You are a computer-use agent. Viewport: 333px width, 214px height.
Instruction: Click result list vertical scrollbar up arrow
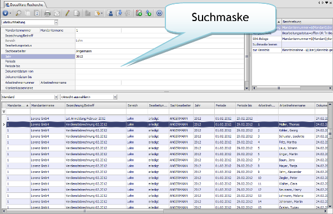(330, 105)
